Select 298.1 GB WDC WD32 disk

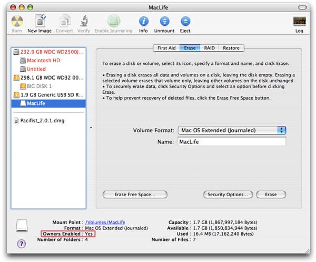[52, 77]
